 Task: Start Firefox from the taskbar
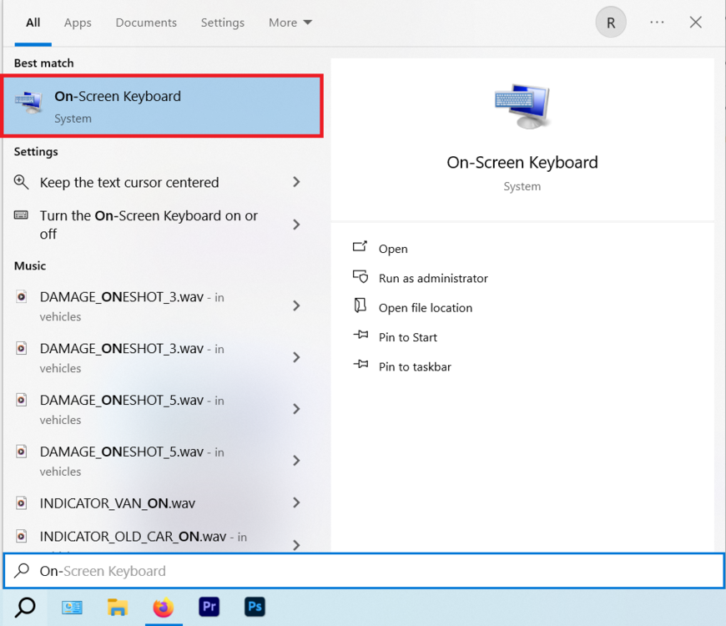tap(164, 608)
